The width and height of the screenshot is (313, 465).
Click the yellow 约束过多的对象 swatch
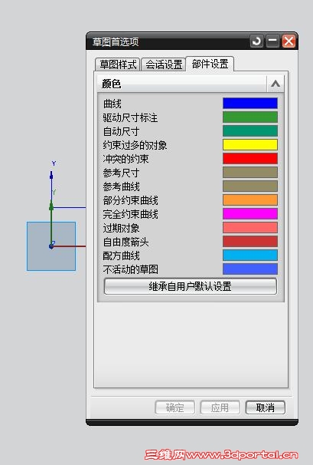pyautogui.click(x=250, y=145)
